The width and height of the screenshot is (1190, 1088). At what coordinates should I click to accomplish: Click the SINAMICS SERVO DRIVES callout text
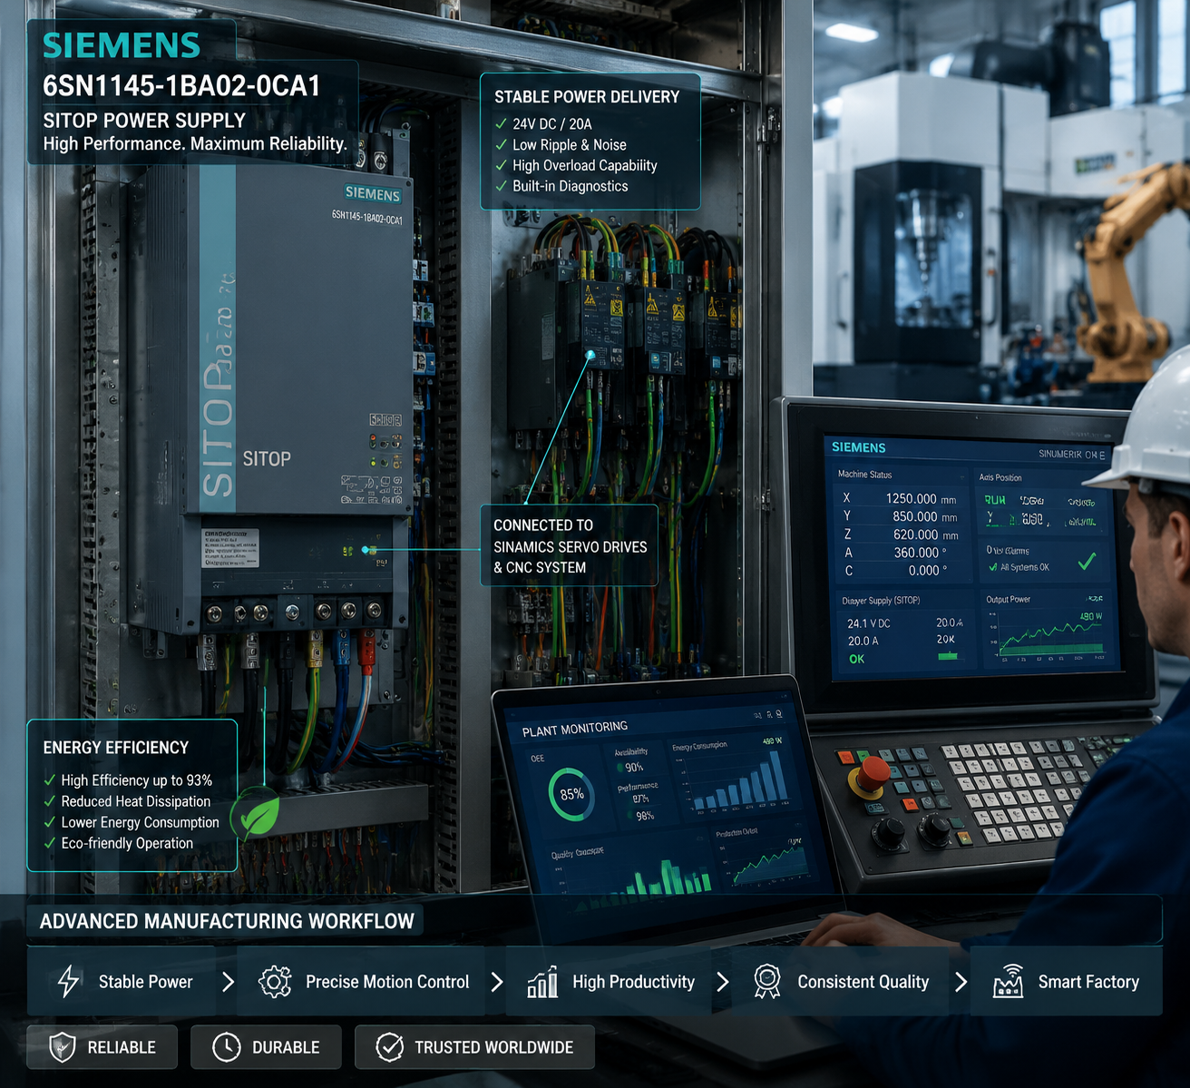coord(571,547)
